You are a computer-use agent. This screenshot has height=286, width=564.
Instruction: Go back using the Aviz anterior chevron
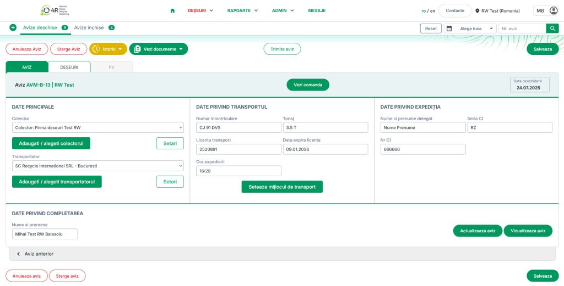click(x=18, y=254)
